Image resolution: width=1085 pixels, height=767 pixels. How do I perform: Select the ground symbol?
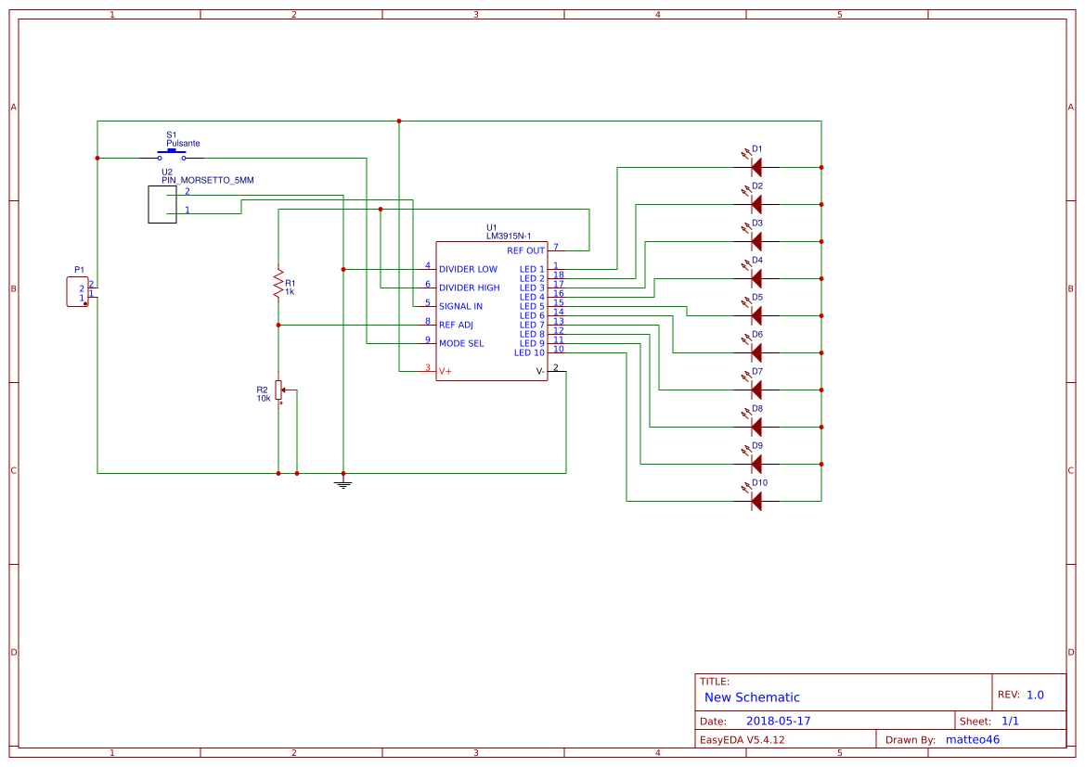point(343,483)
